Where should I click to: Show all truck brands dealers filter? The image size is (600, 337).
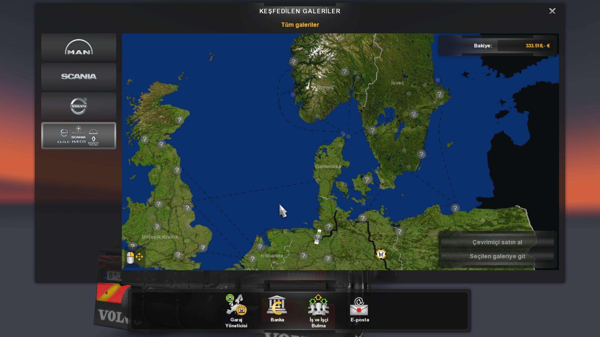78,136
